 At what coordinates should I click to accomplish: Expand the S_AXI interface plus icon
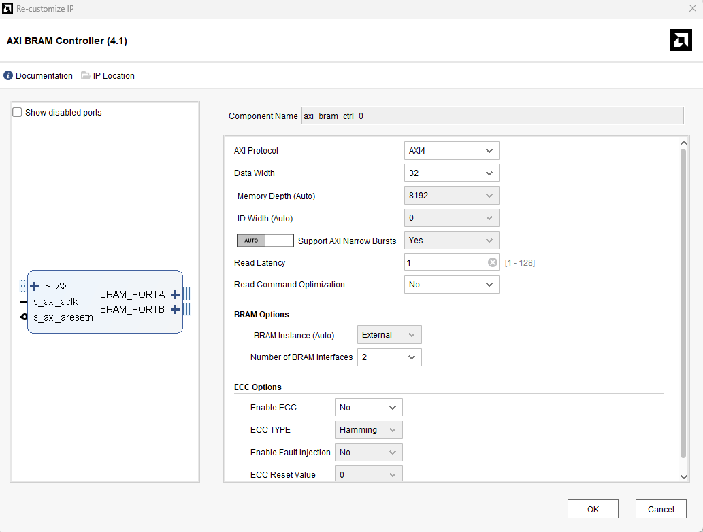35,286
